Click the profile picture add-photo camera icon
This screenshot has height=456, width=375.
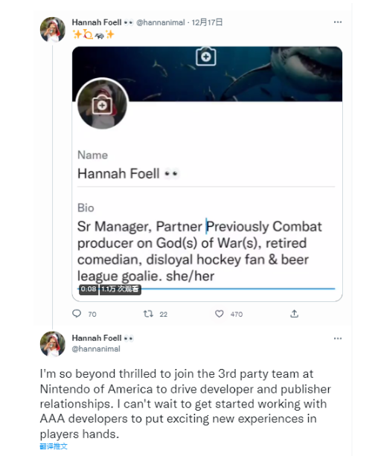coord(102,105)
